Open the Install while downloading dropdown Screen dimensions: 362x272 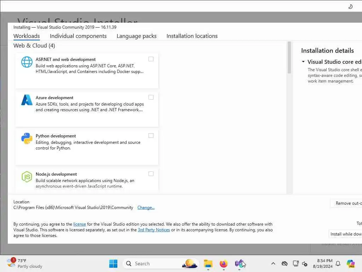tap(345, 234)
